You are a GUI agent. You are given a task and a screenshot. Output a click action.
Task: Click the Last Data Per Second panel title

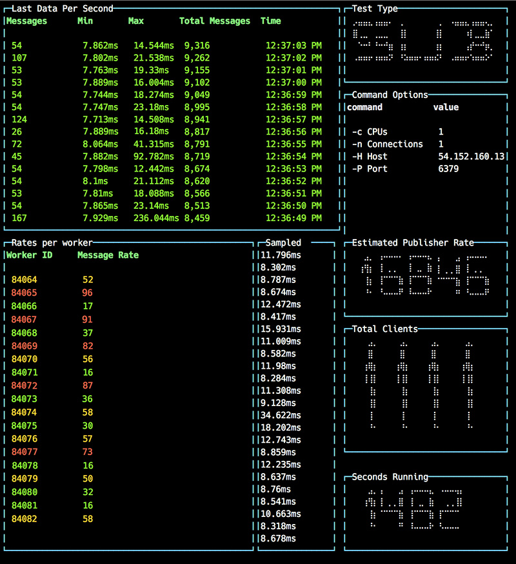[62, 8]
